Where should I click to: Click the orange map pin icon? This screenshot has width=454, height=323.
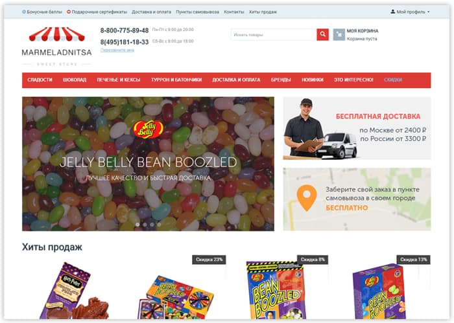[307, 198]
